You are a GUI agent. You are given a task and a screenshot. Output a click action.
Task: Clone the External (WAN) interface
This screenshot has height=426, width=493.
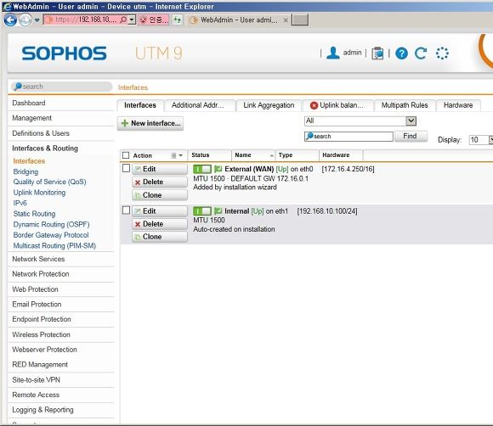[160, 195]
